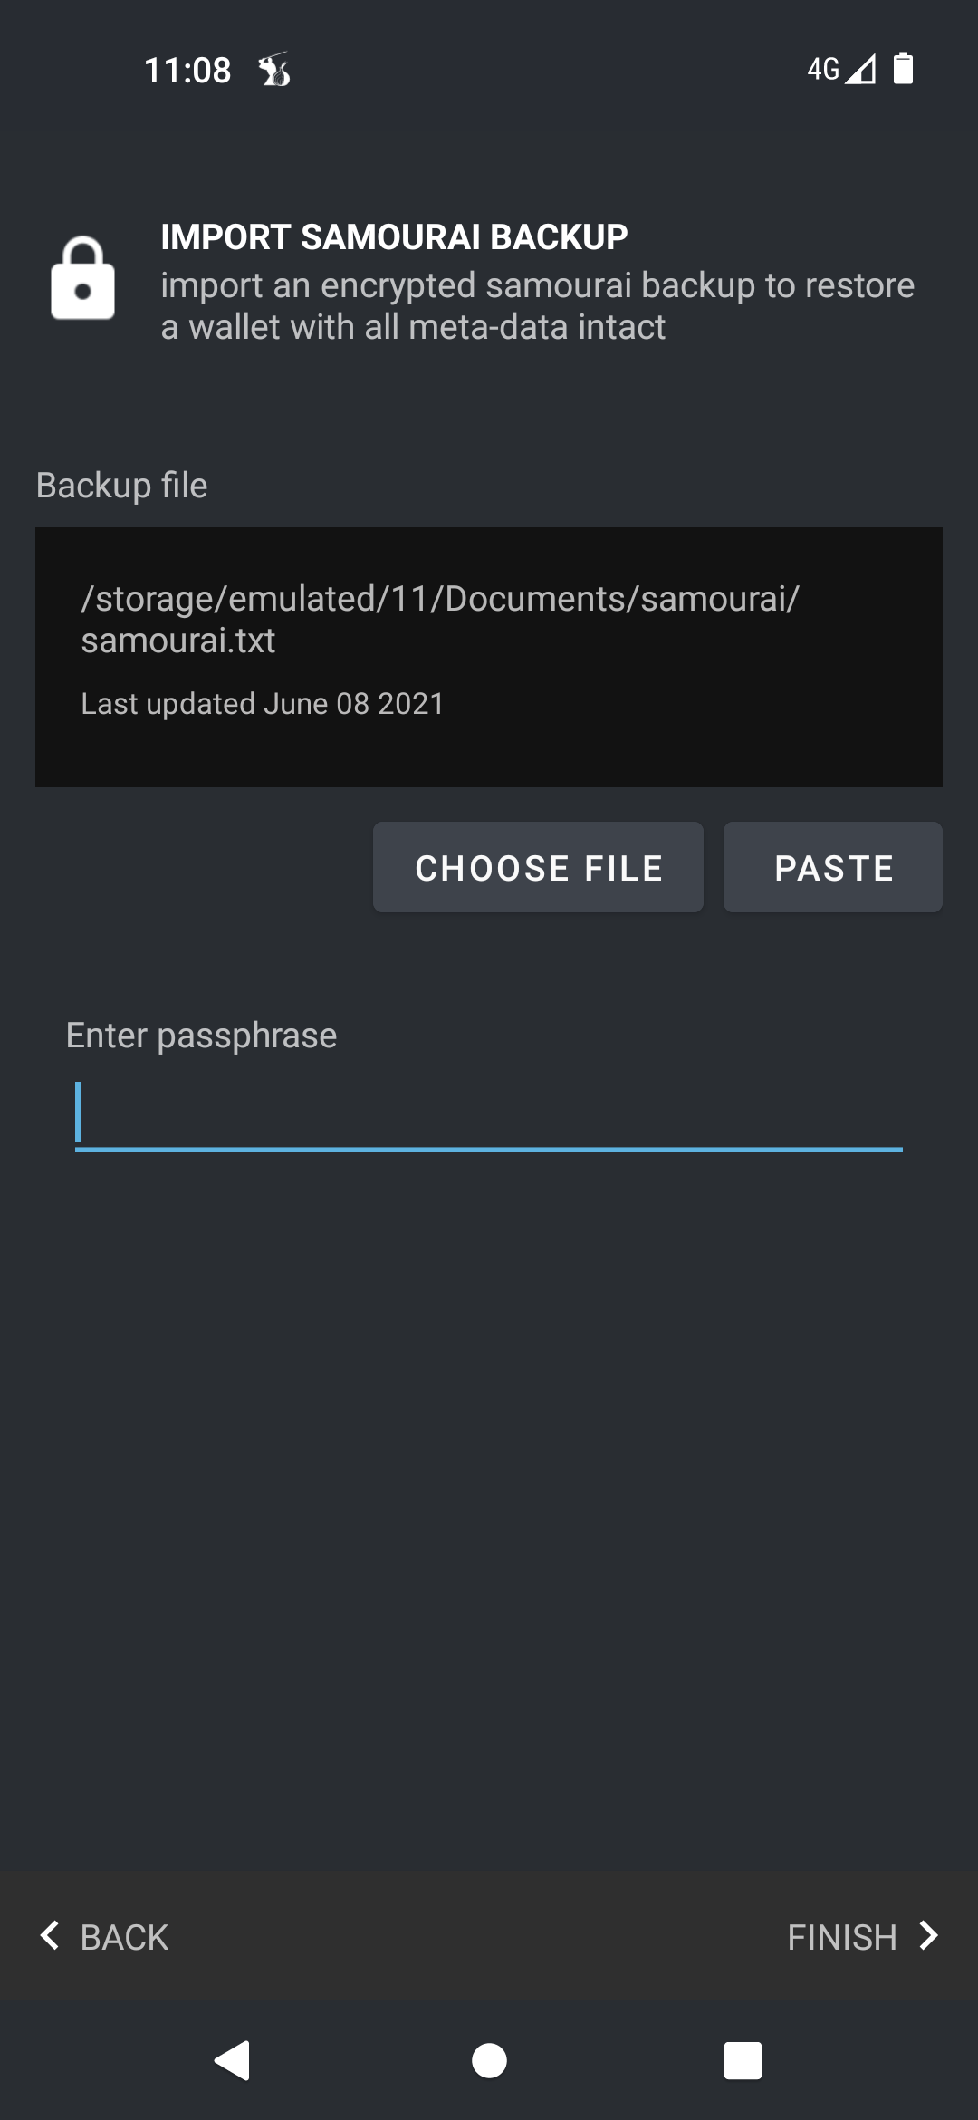The height and width of the screenshot is (2120, 978).
Task: Open the file picker with CHOOSE FILE
Action: point(538,867)
